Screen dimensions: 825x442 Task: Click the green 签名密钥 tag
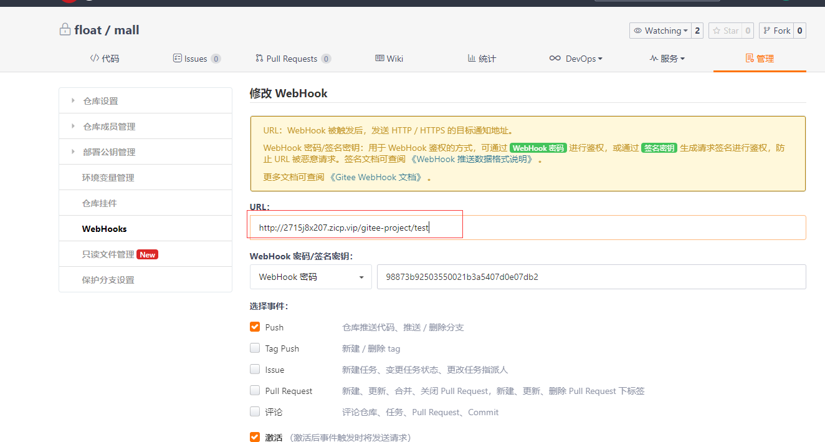659,148
